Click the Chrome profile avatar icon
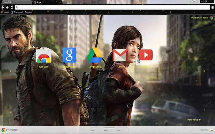Screen dimensions: 215x134 211,18
